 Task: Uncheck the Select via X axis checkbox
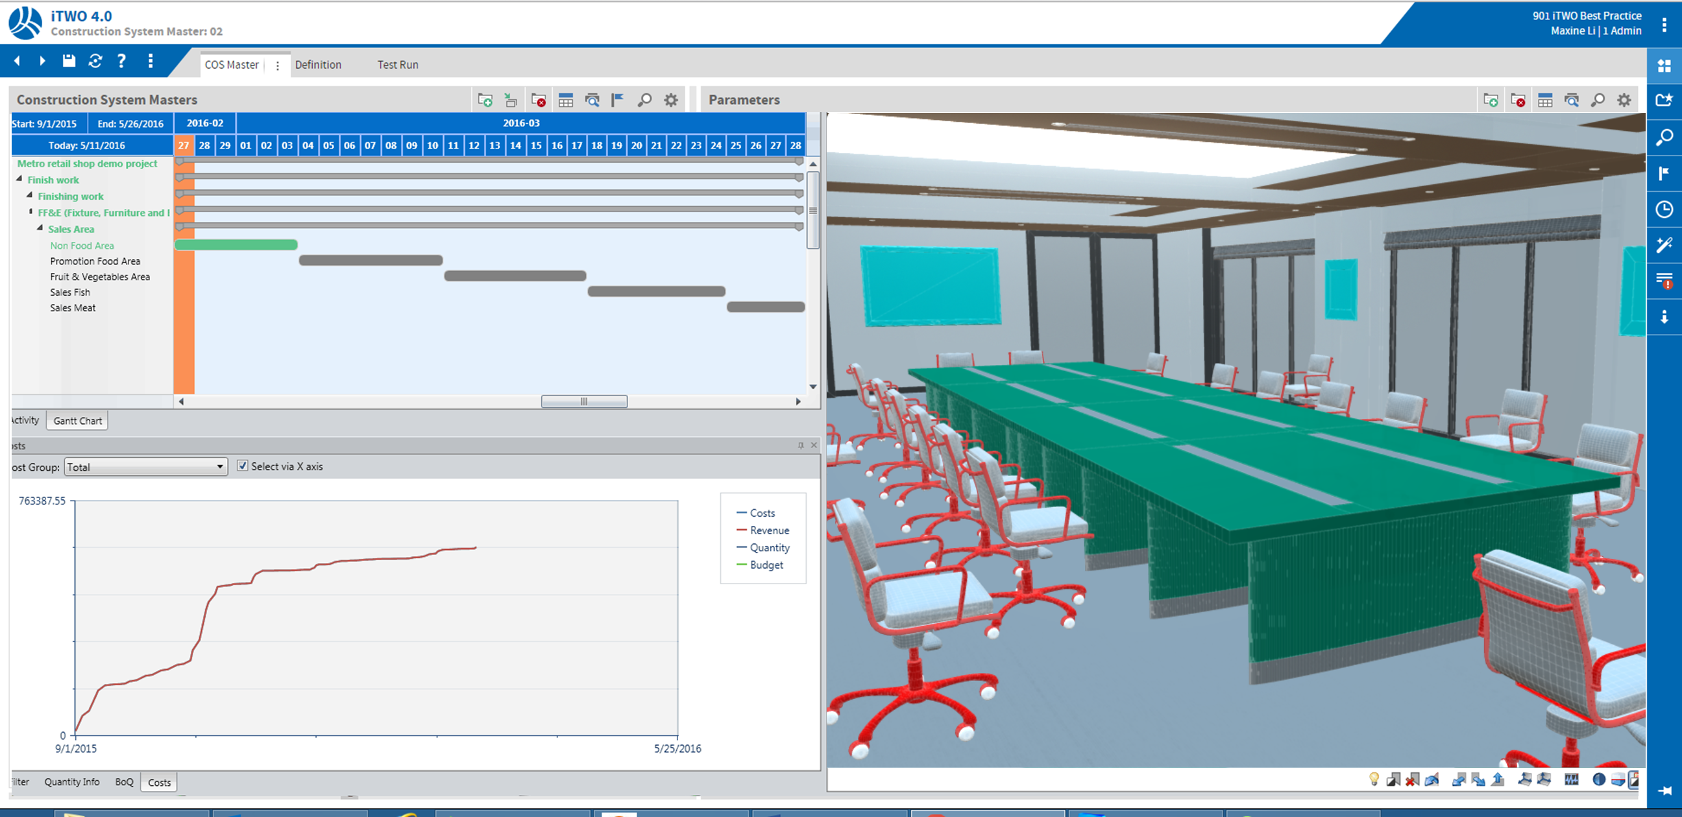click(242, 466)
